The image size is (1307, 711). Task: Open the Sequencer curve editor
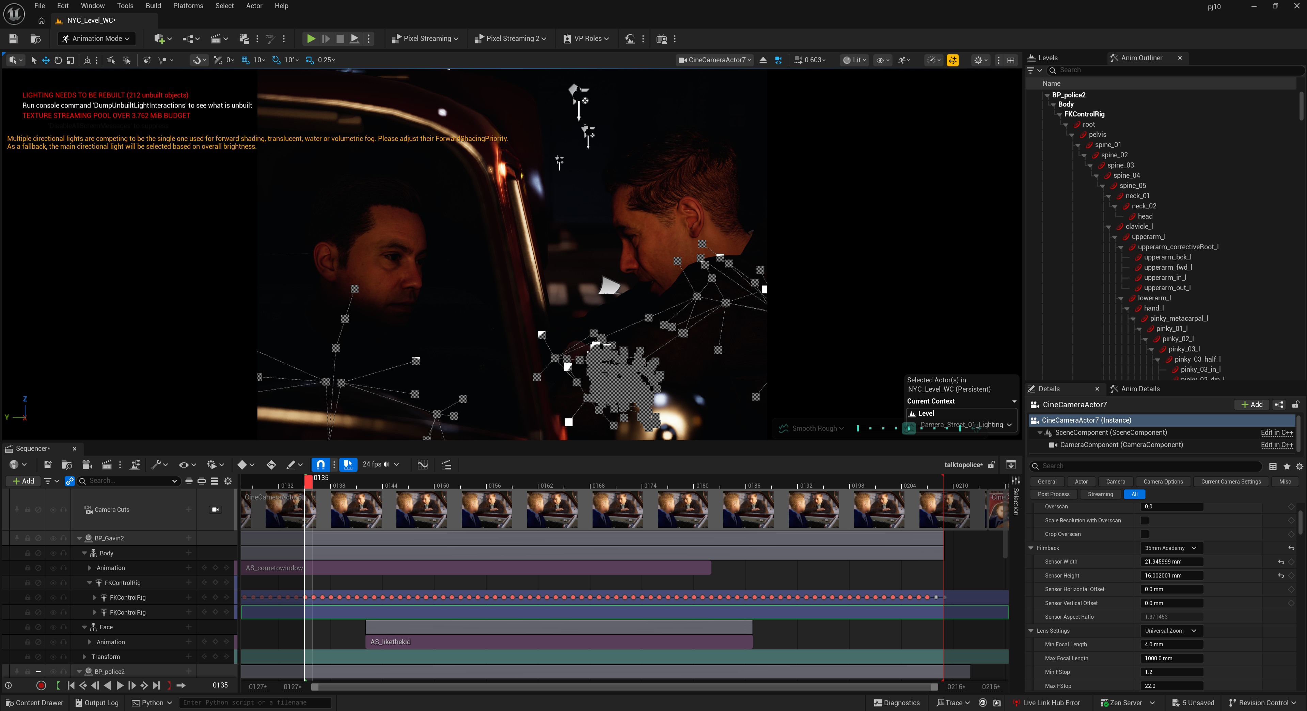click(422, 464)
